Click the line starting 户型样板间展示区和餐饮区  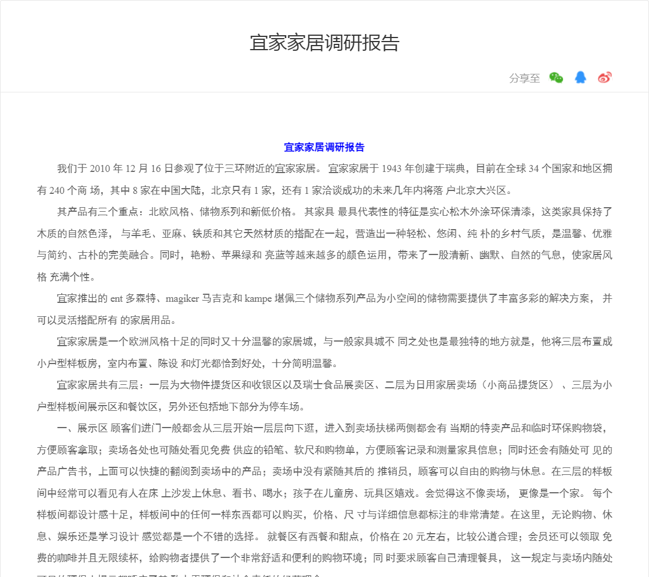[172, 406]
